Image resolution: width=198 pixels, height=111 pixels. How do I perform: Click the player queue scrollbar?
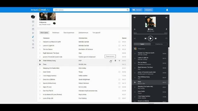tap(169, 66)
